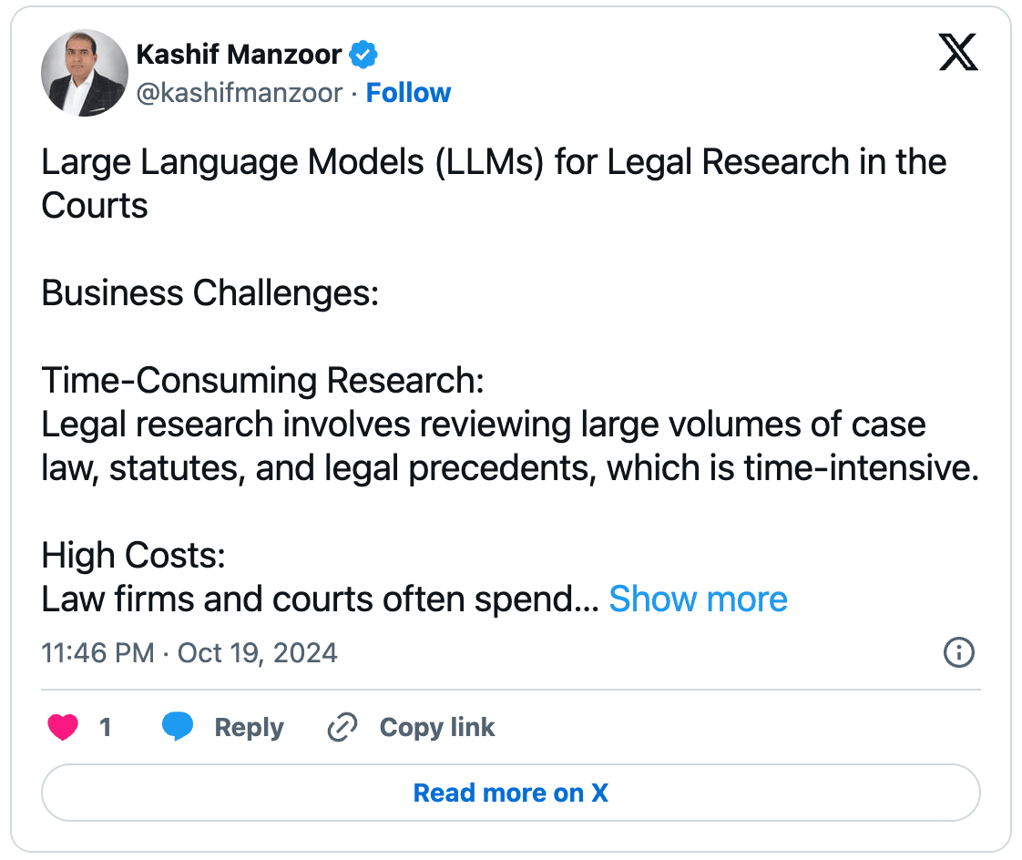
Task: Click the X logo icon
Action: tap(957, 52)
